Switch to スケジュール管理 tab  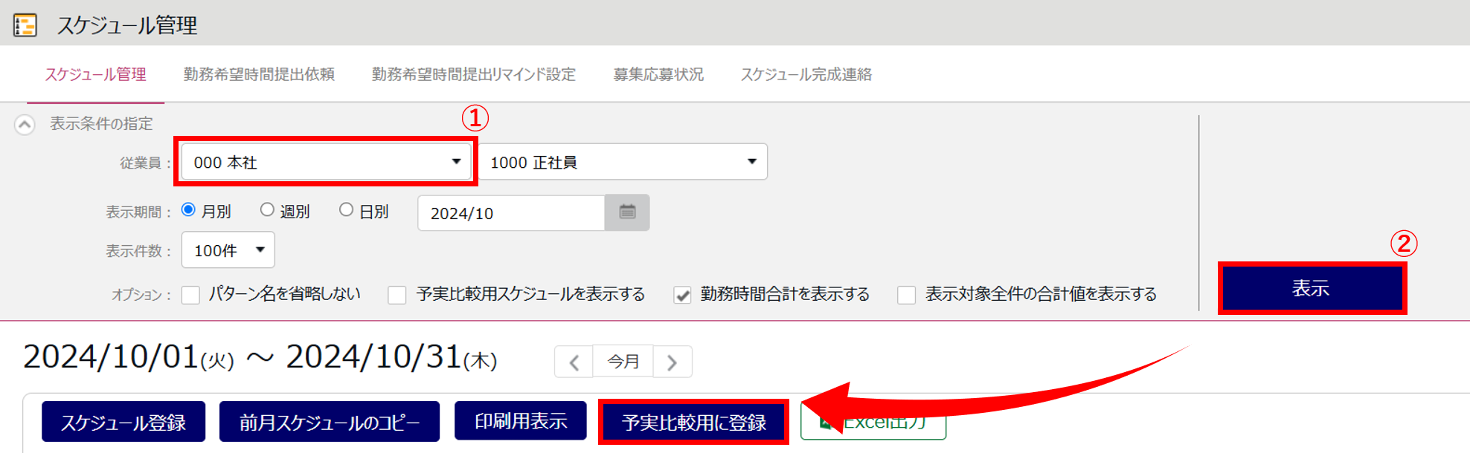click(95, 74)
